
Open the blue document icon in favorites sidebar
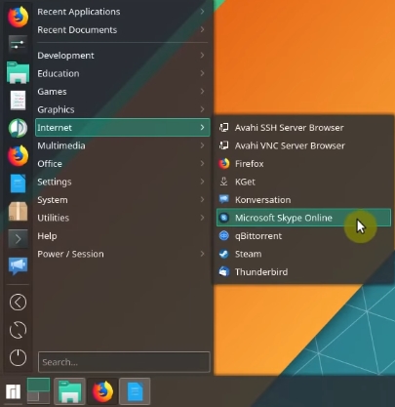click(x=18, y=183)
